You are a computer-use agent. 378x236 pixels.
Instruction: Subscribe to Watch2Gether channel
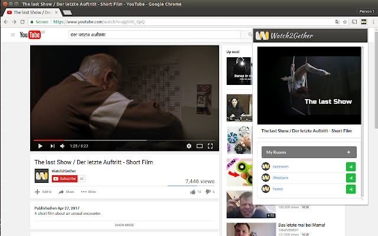click(x=65, y=179)
